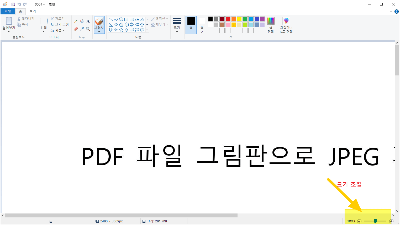This screenshot has height=225, width=400.
Task: Expand the Paste (붙여넣기) dropdown arrow
Action: pyautogui.click(x=9, y=32)
